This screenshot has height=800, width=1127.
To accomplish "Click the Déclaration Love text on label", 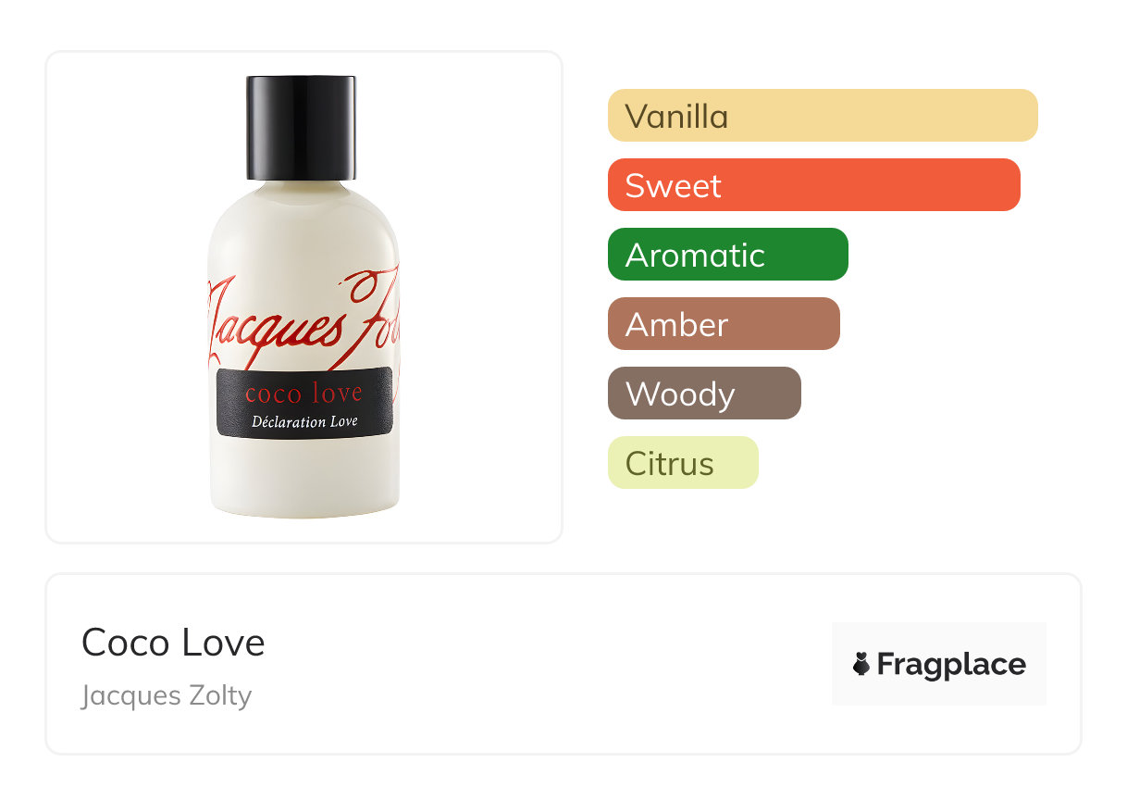I will [x=305, y=421].
